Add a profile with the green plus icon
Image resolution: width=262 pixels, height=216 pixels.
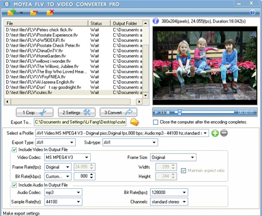(x=215, y=133)
